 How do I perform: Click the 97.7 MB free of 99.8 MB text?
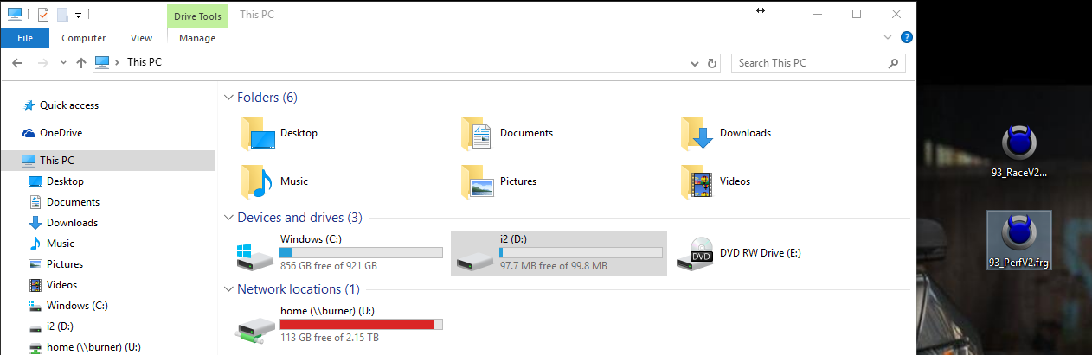click(x=554, y=266)
